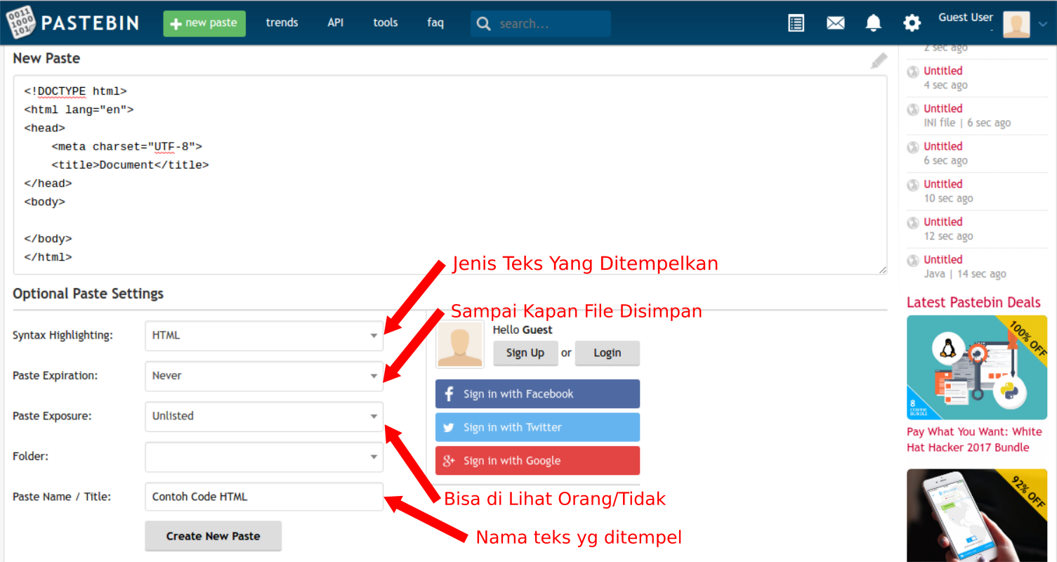Open the messages envelope icon
The width and height of the screenshot is (1057, 562).
835,23
